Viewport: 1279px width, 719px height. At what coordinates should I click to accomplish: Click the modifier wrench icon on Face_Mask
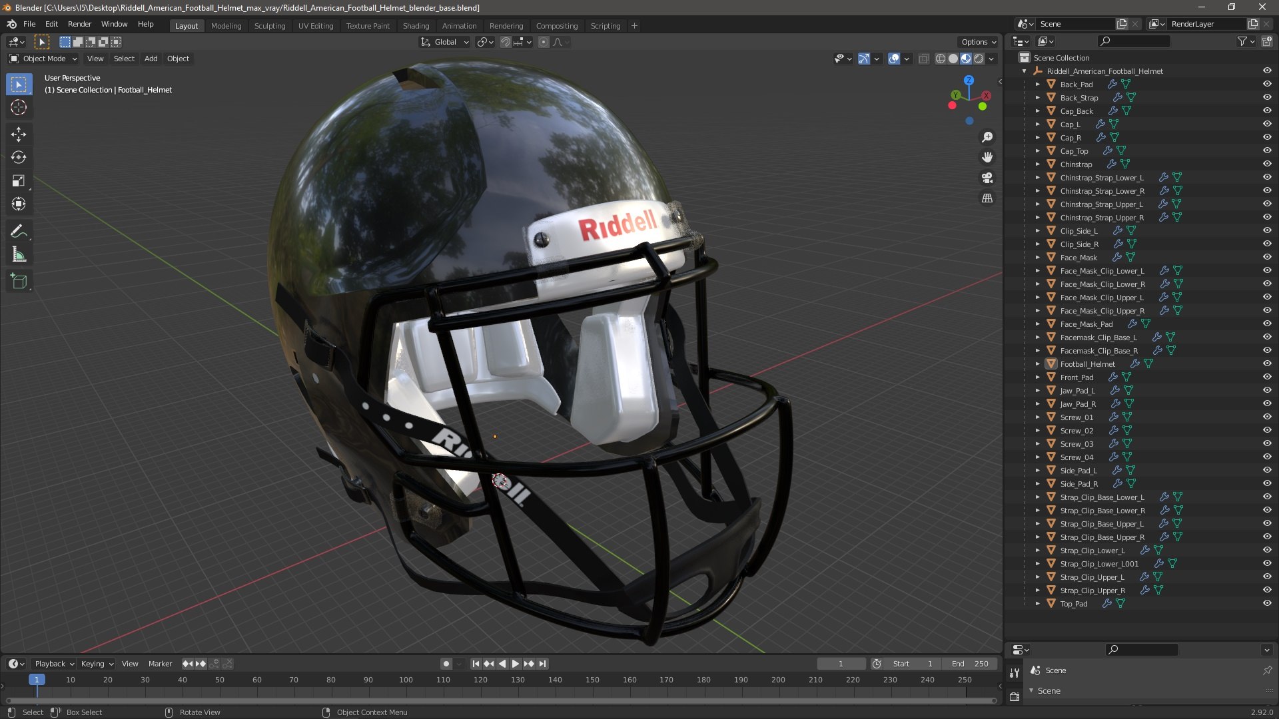[x=1118, y=258]
